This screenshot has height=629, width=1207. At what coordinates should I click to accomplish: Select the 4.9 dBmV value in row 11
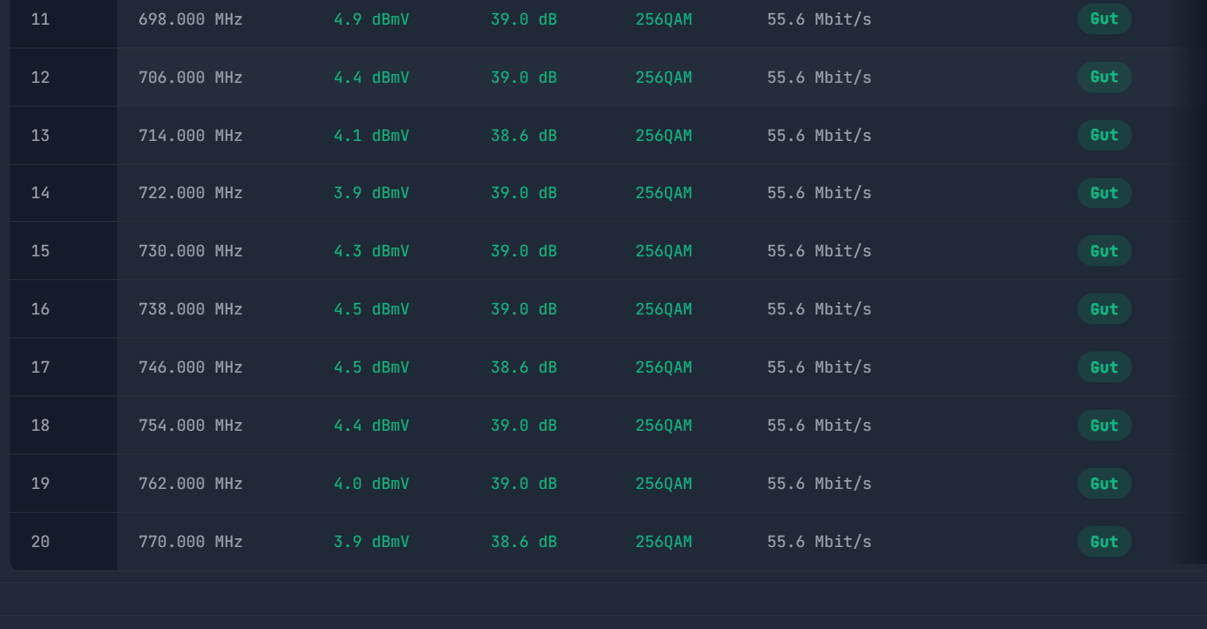click(371, 18)
